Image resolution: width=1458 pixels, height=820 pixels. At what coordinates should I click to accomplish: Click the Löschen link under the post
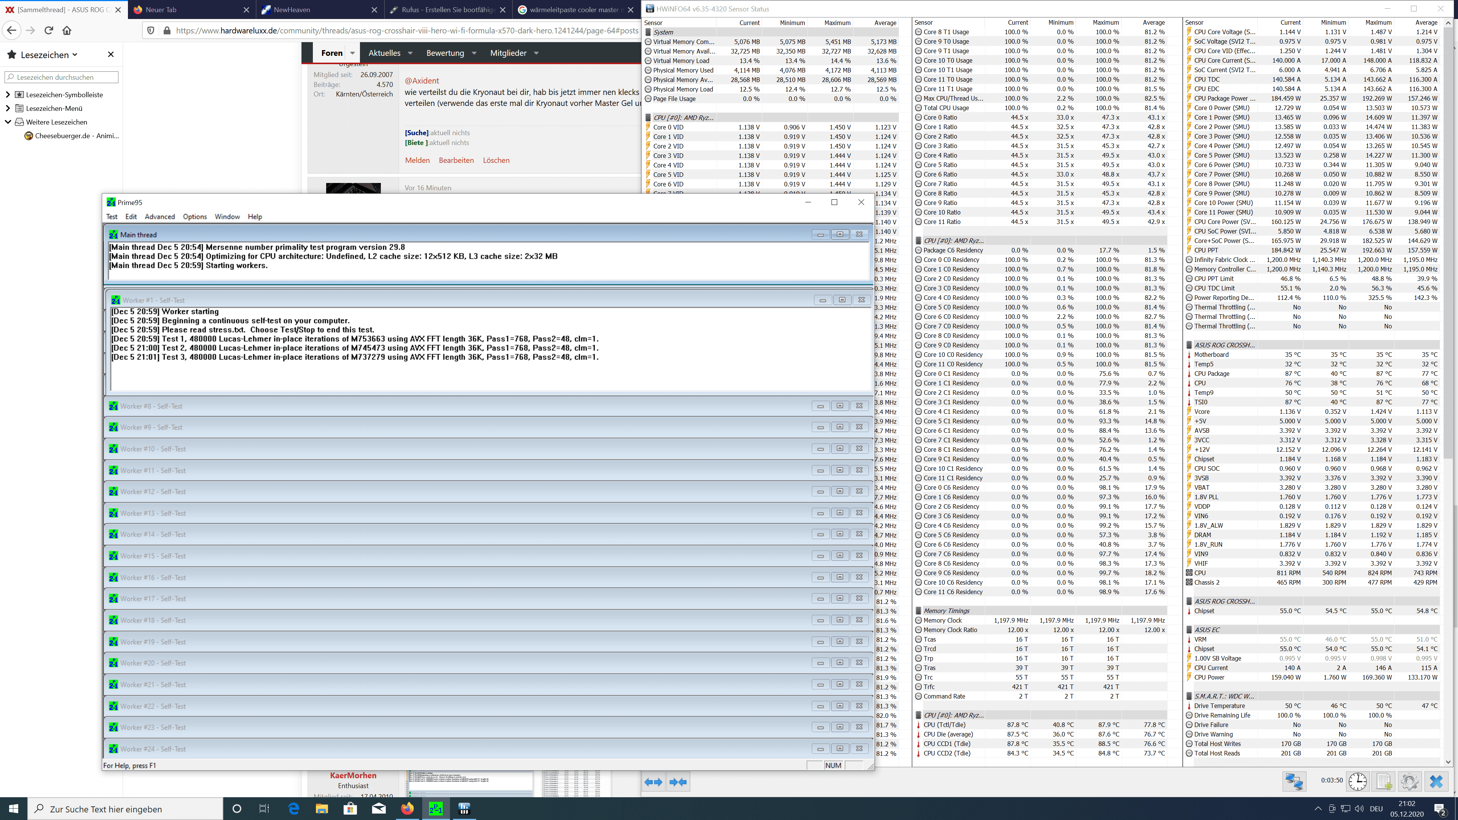pyautogui.click(x=496, y=160)
